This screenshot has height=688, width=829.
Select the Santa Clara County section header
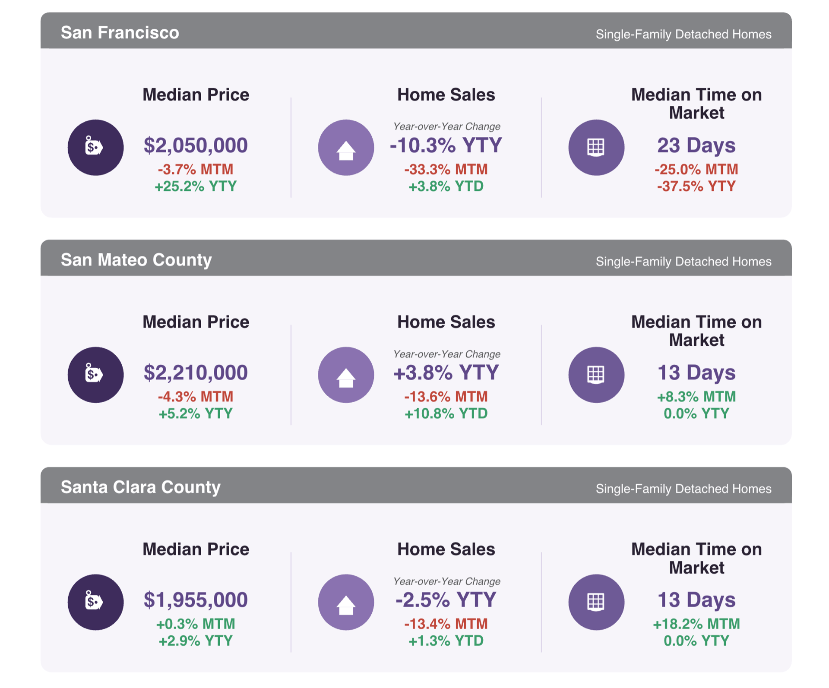click(416, 485)
